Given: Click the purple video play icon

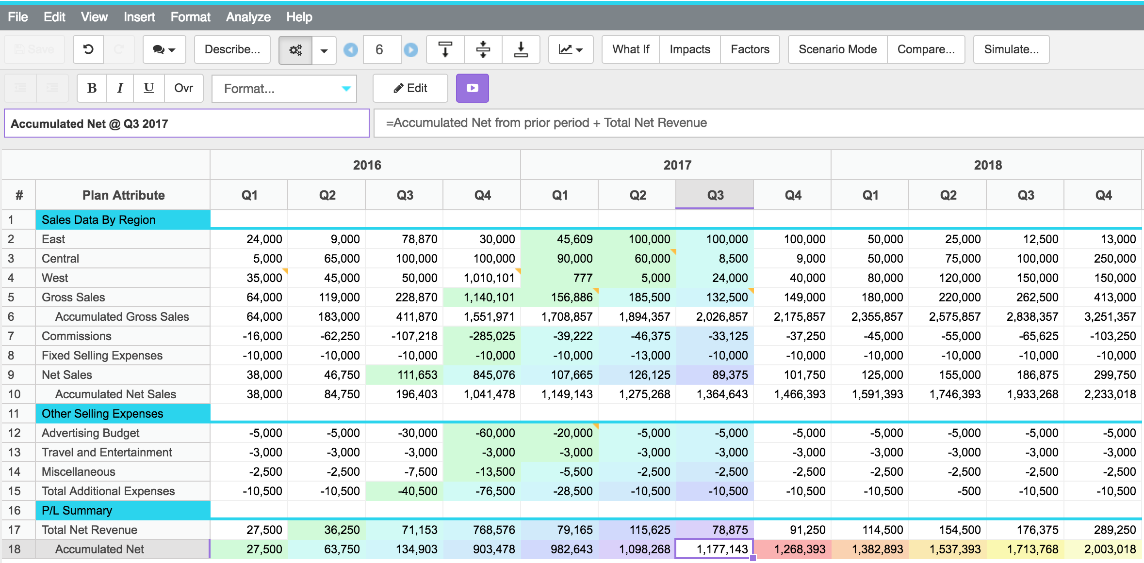Looking at the screenshot, I should tap(472, 88).
